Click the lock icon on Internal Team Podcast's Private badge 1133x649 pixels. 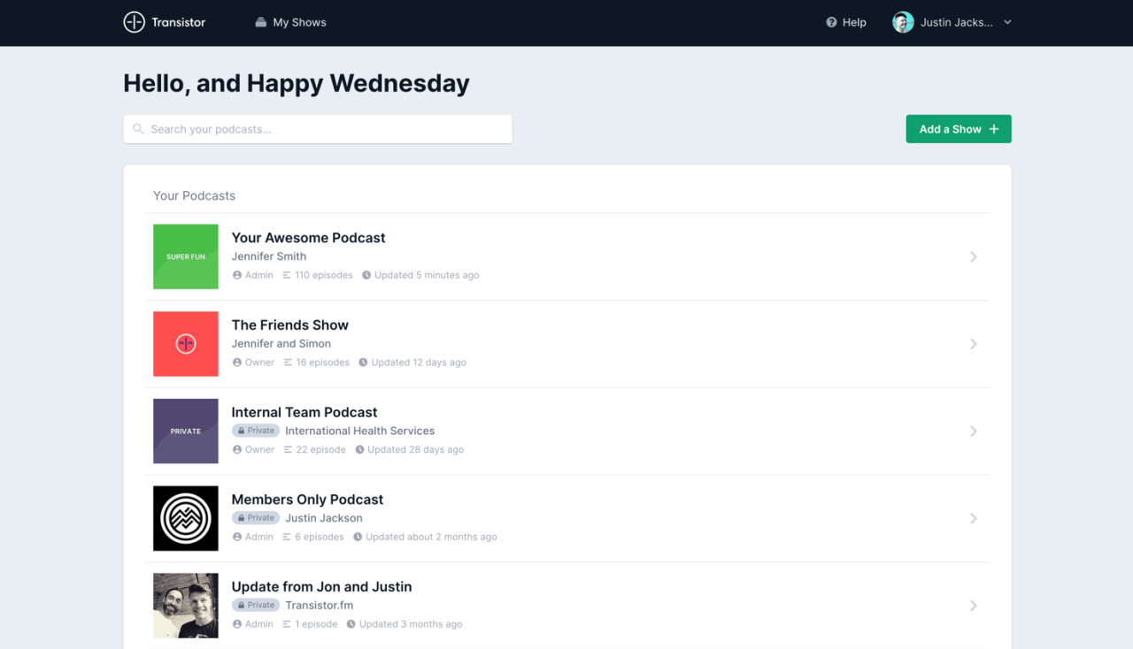click(x=241, y=431)
